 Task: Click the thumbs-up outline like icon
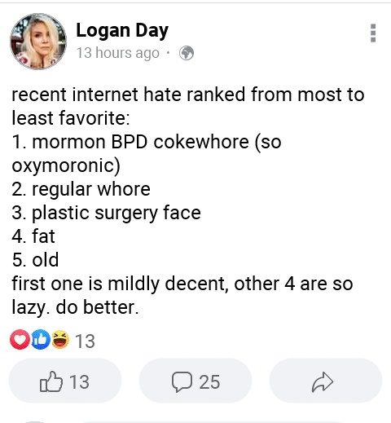(x=51, y=381)
